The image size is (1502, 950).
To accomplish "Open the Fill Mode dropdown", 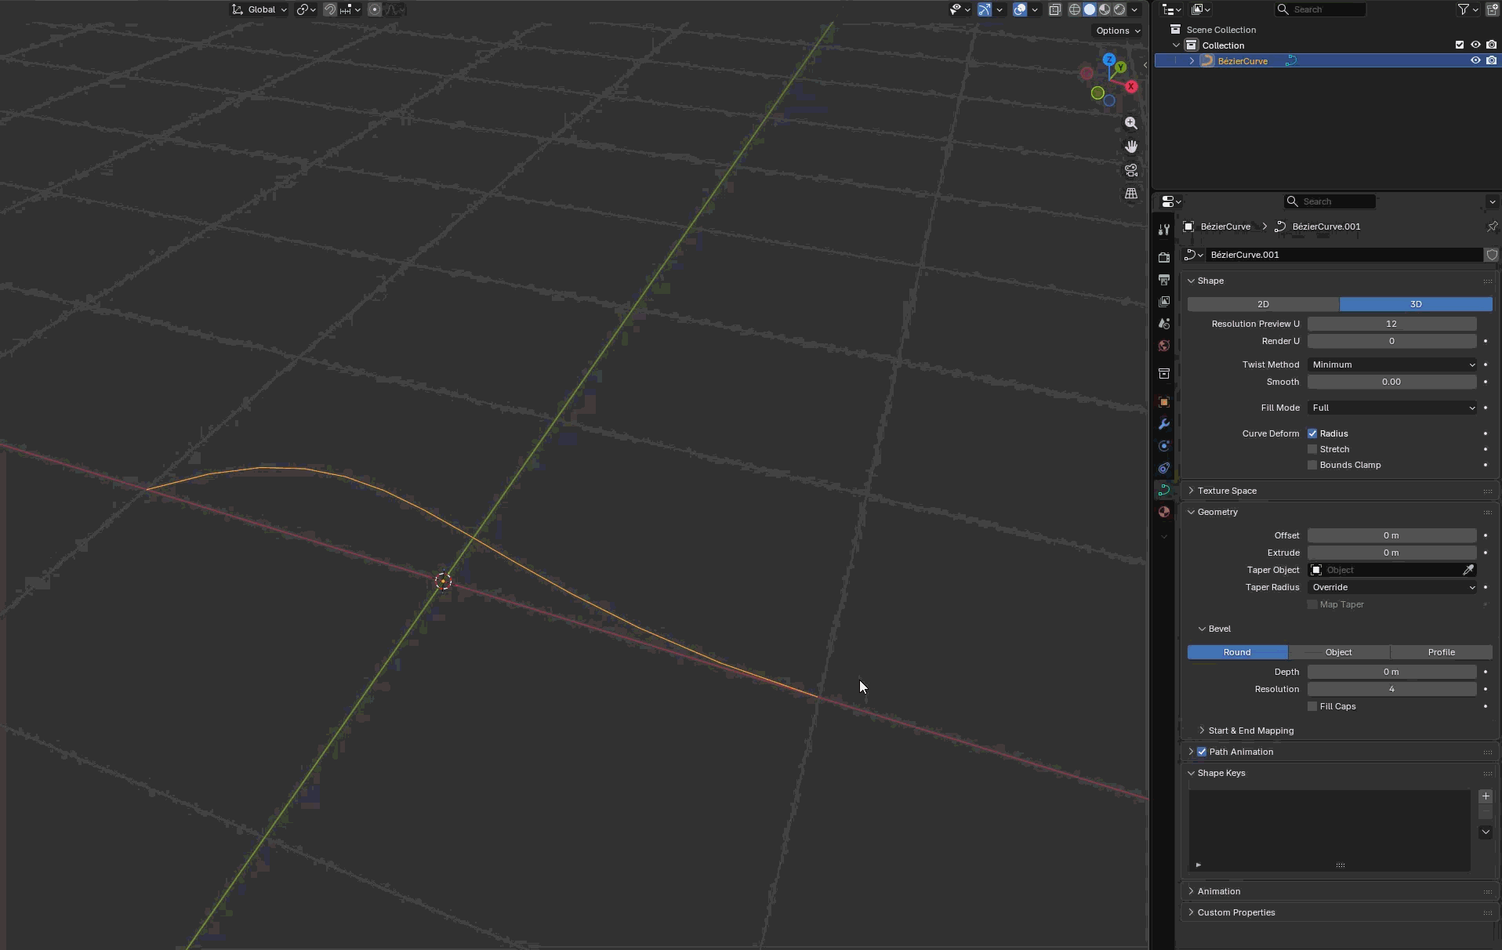I will tap(1391, 408).
